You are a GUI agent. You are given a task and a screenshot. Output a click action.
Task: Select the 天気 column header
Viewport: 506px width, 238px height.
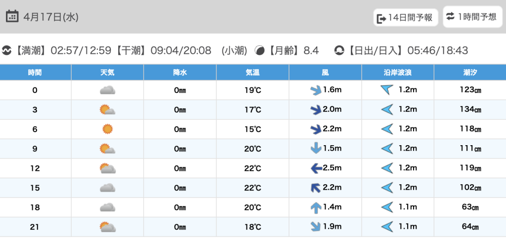107,73
